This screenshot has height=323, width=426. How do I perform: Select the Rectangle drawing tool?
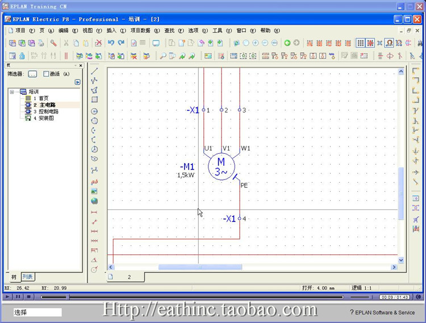(x=94, y=99)
